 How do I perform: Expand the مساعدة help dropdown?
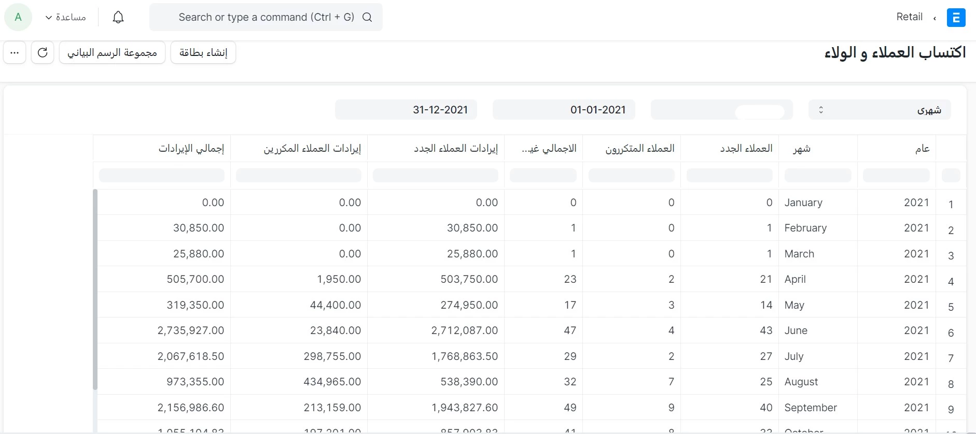65,17
